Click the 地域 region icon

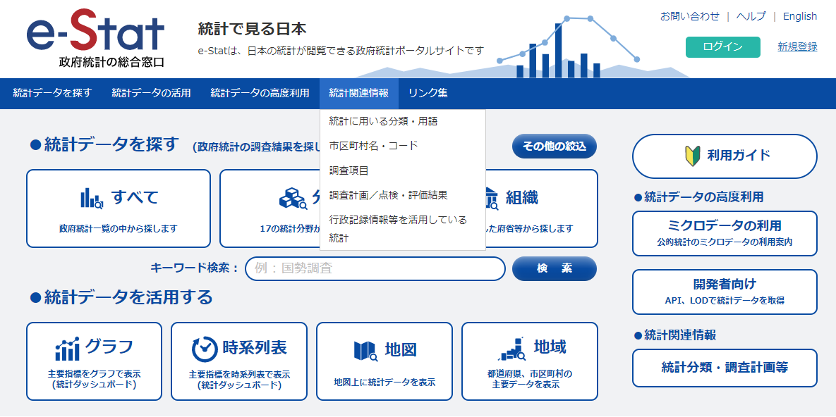pos(511,349)
